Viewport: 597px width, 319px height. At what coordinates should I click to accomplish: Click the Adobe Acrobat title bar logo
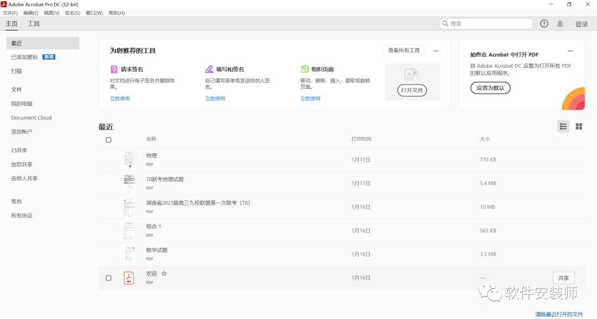pyautogui.click(x=4, y=4)
